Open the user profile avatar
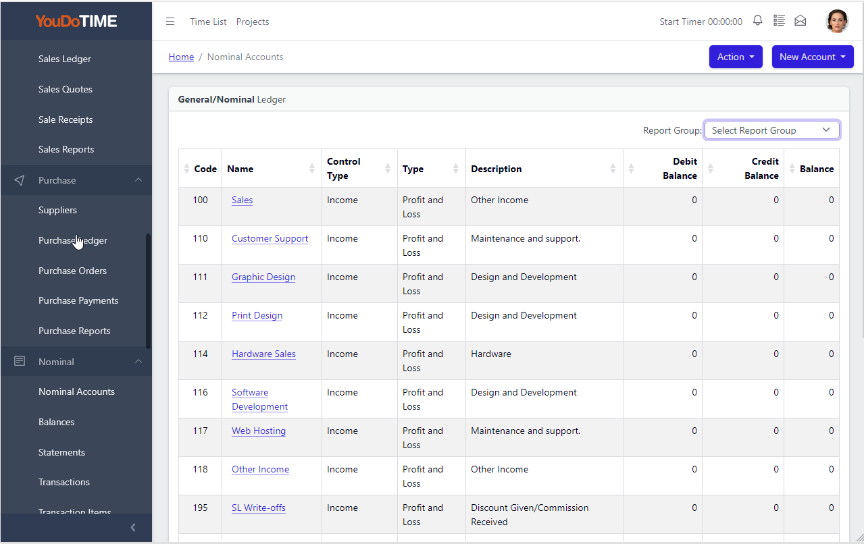The image size is (864, 544). pos(837,21)
